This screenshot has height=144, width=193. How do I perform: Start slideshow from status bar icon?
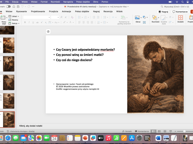[170, 131]
